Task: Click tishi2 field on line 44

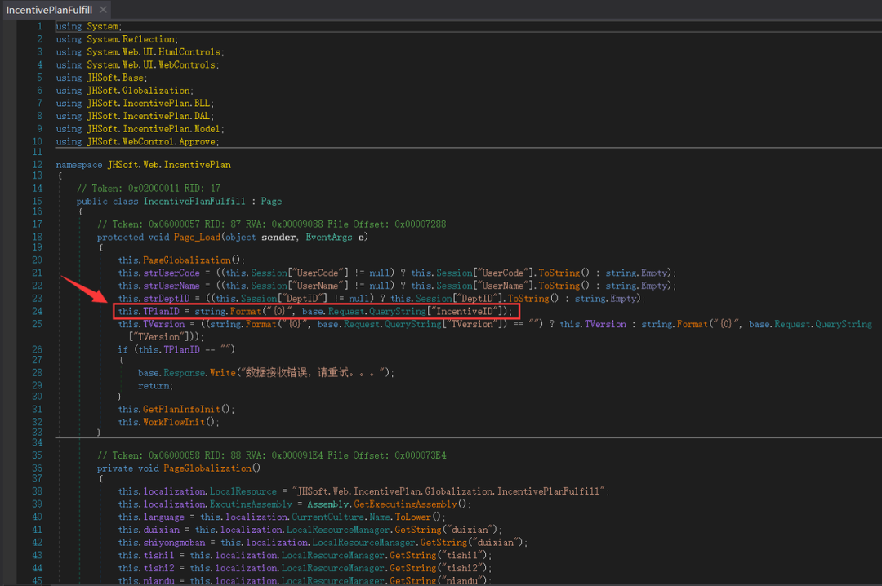Action: (x=158, y=569)
